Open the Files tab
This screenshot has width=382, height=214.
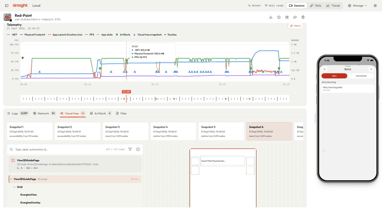[121, 113]
